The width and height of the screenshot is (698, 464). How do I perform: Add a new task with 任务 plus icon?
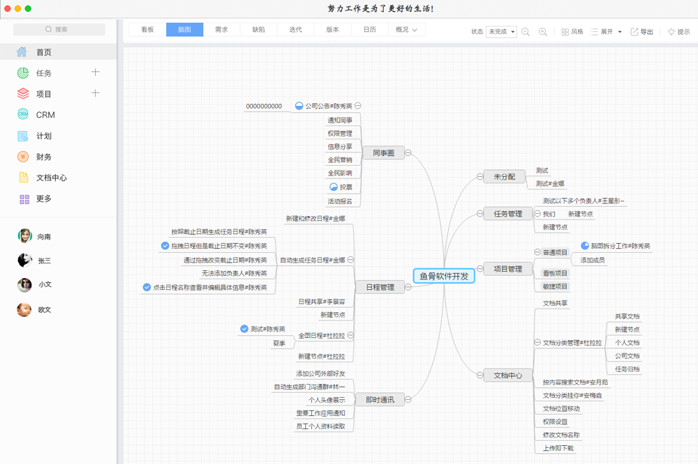click(96, 72)
